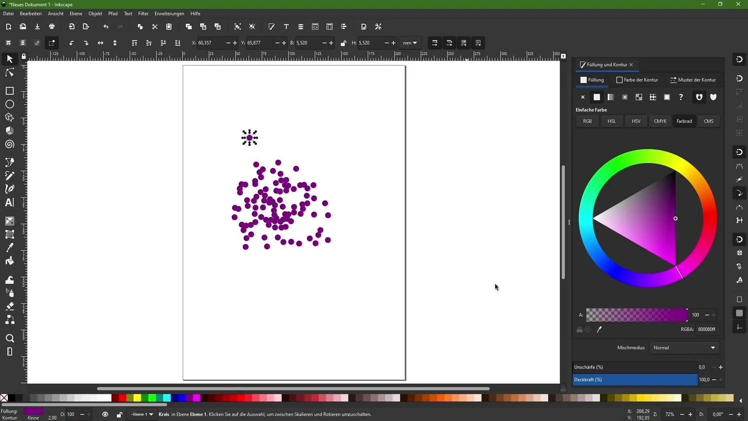Open the mm units dropdown
The height and width of the screenshot is (421, 748).
point(410,43)
